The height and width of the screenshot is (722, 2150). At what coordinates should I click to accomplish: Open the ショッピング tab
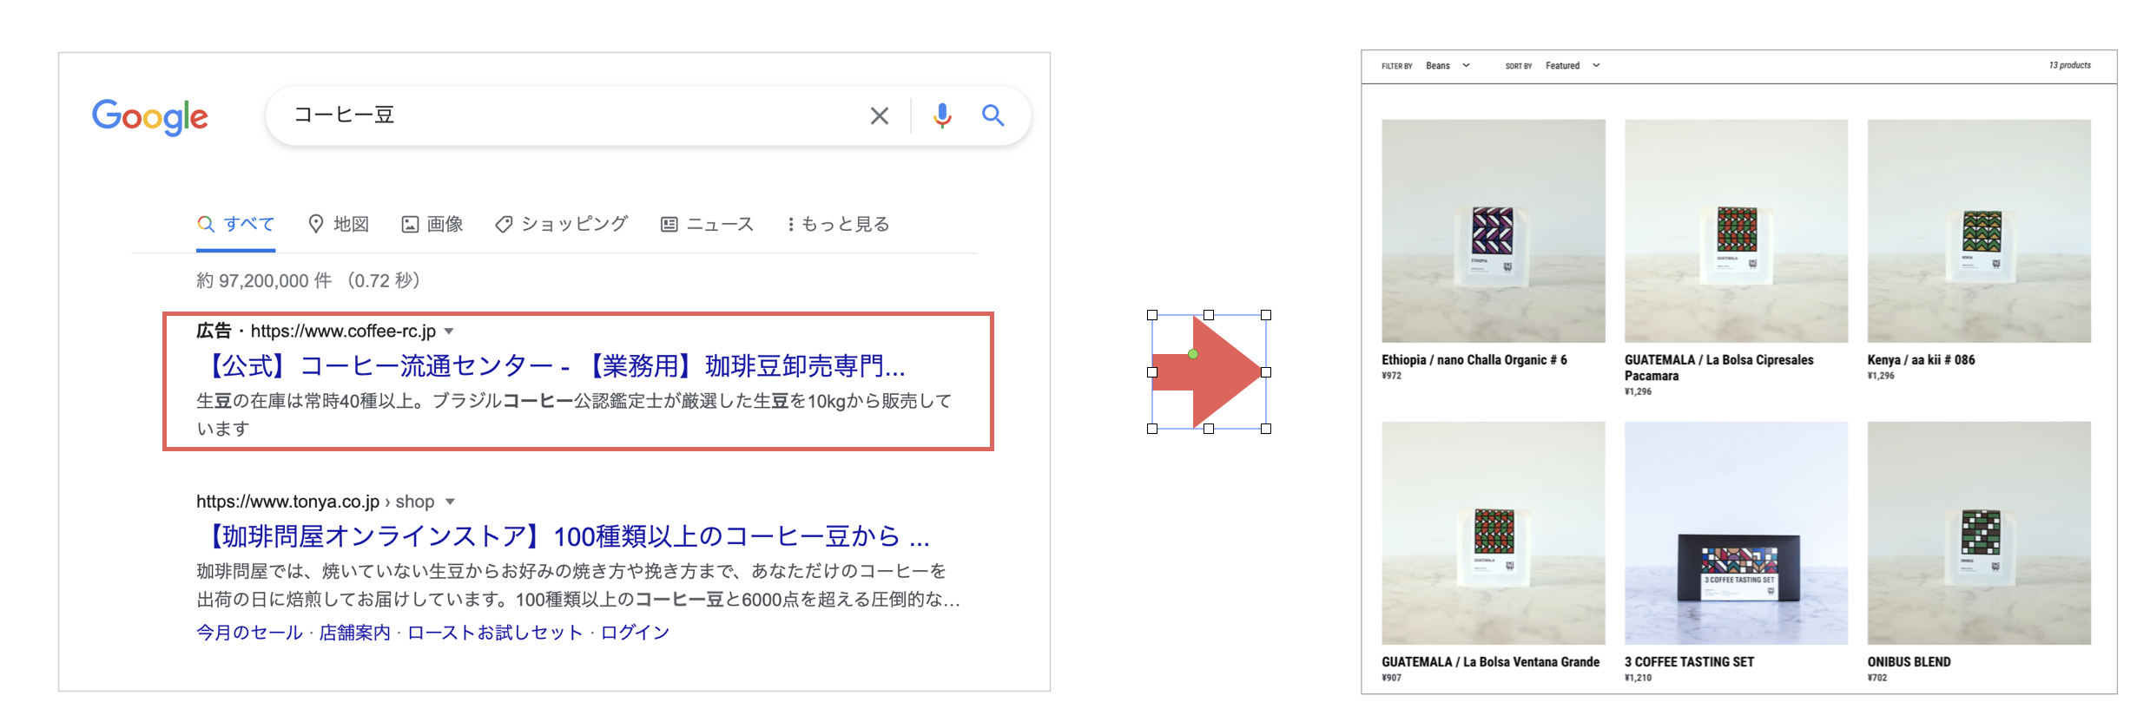(562, 224)
